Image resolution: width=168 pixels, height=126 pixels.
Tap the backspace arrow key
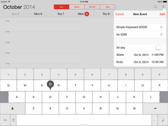[155, 108]
